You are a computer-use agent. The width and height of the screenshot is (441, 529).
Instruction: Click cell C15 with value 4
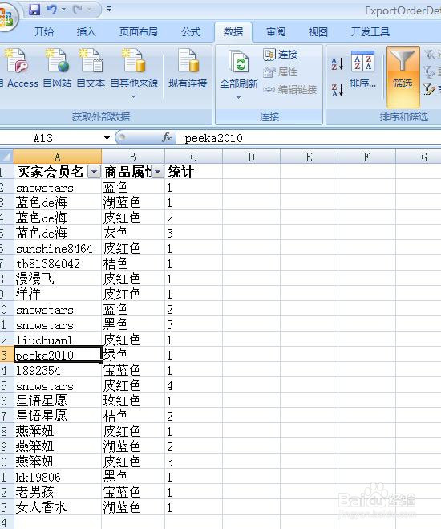[193, 385]
